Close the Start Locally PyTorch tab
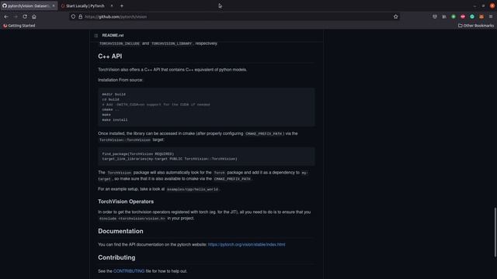The width and height of the screenshot is (497, 279). (x=112, y=5)
